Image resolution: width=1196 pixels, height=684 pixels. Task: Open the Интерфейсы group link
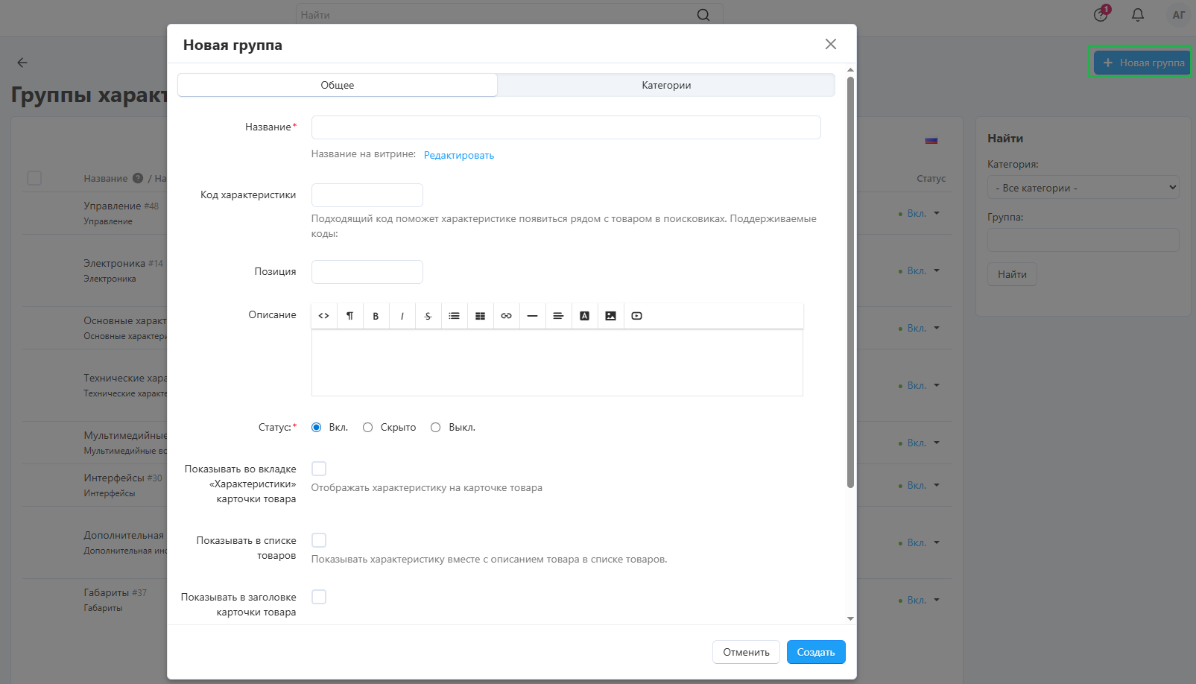click(x=114, y=478)
